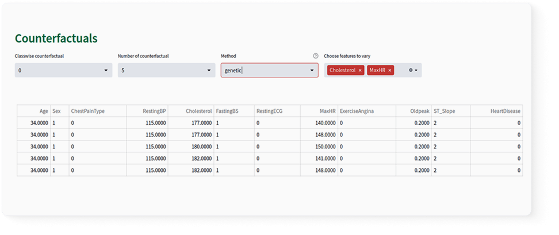This screenshot has height=235, width=559.
Task: Remove the MaxHR feature tag
Action: coord(390,70)
